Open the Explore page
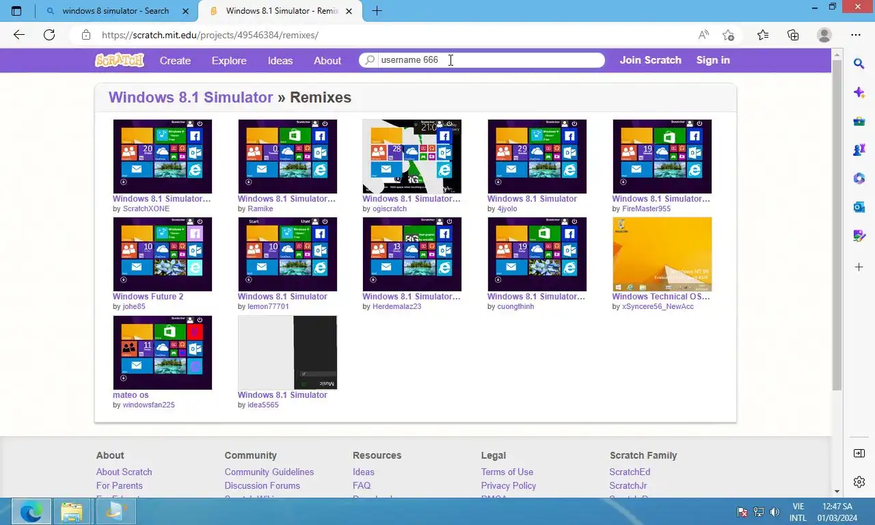The width and height of the screenshot is (875, 525). [x=229, y=60]
